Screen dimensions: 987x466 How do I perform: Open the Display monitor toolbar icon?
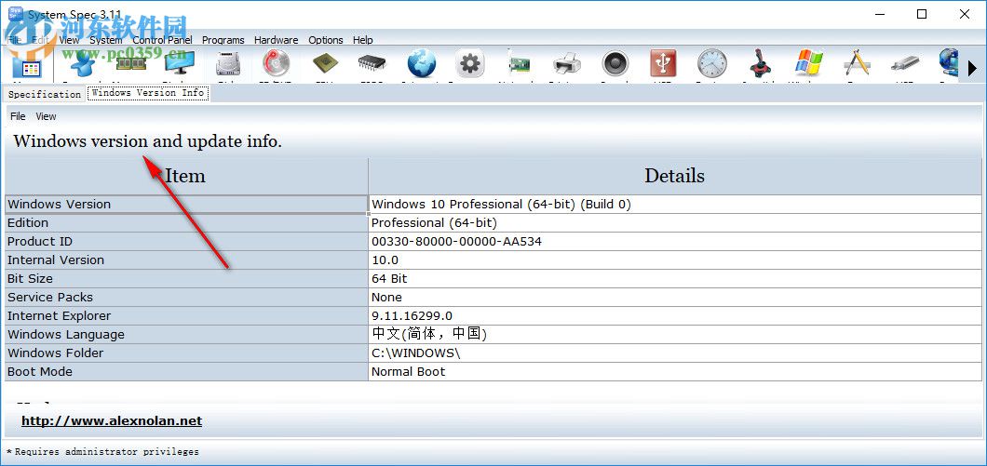[x=179, y=64]
